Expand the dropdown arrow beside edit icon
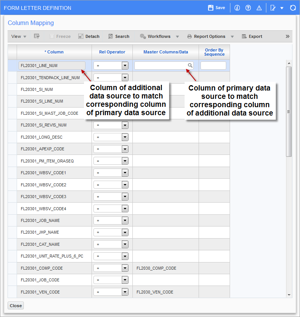This screenshot has height=317, width=300. coord(282,8)
